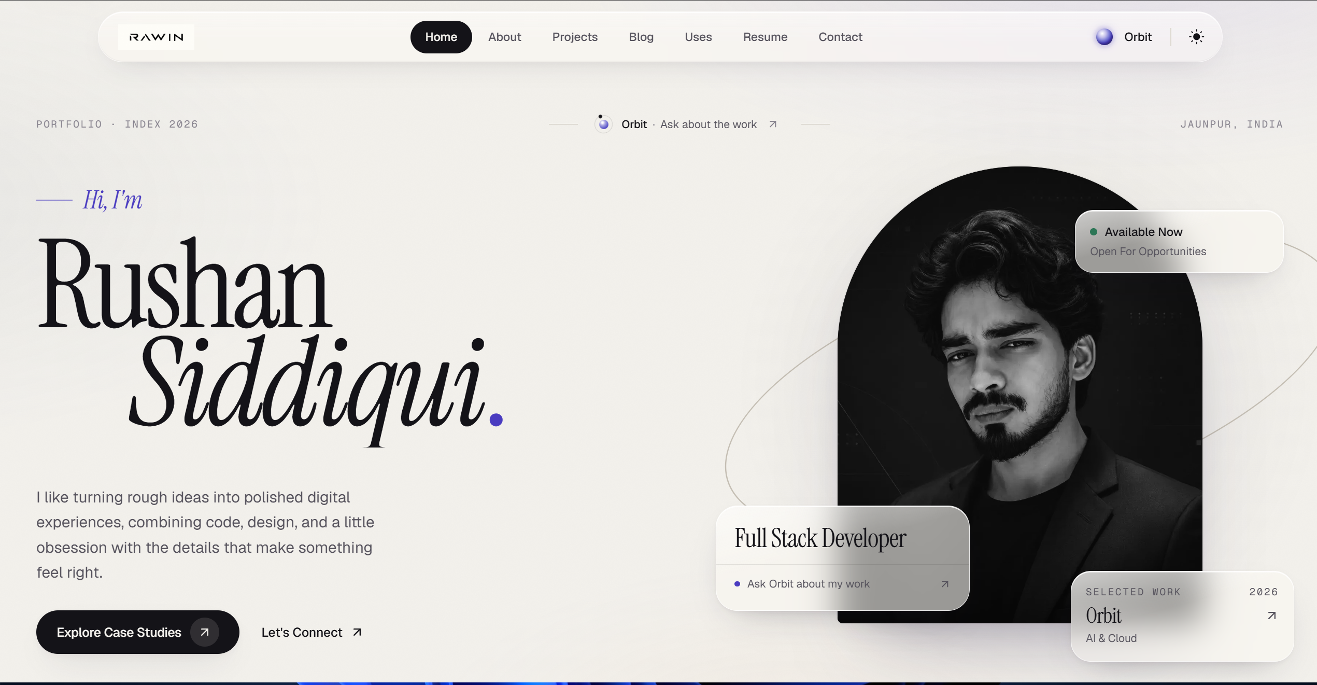This screenshot has height=685, width=1317.
Task: Click the Hi, I'm text
Action: tap(112, 200)
